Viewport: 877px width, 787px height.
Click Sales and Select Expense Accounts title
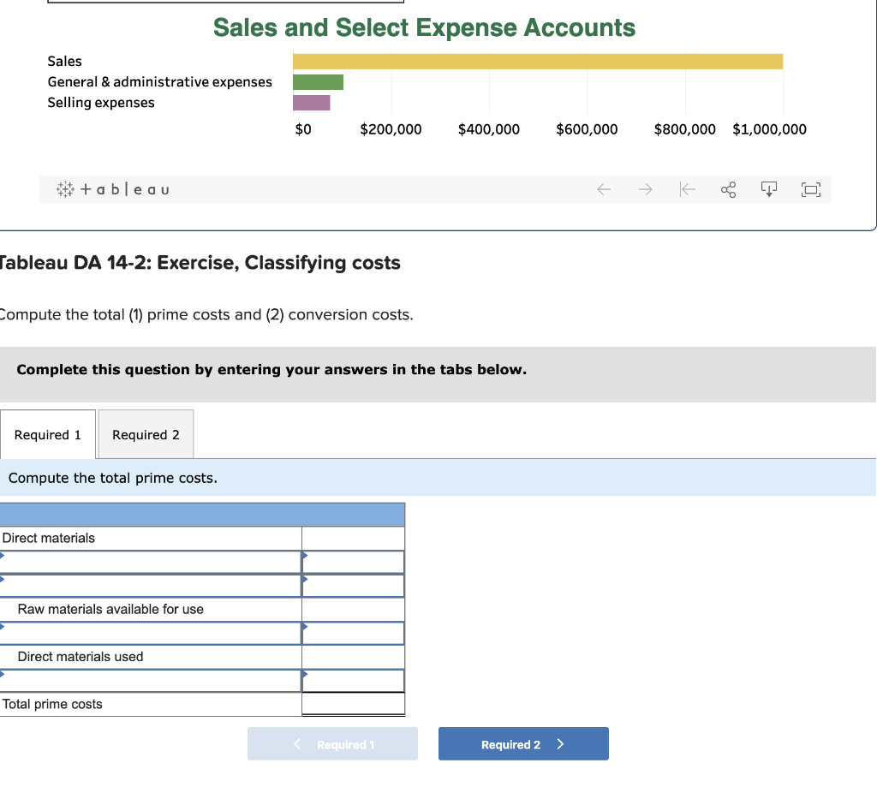point(424,27)
